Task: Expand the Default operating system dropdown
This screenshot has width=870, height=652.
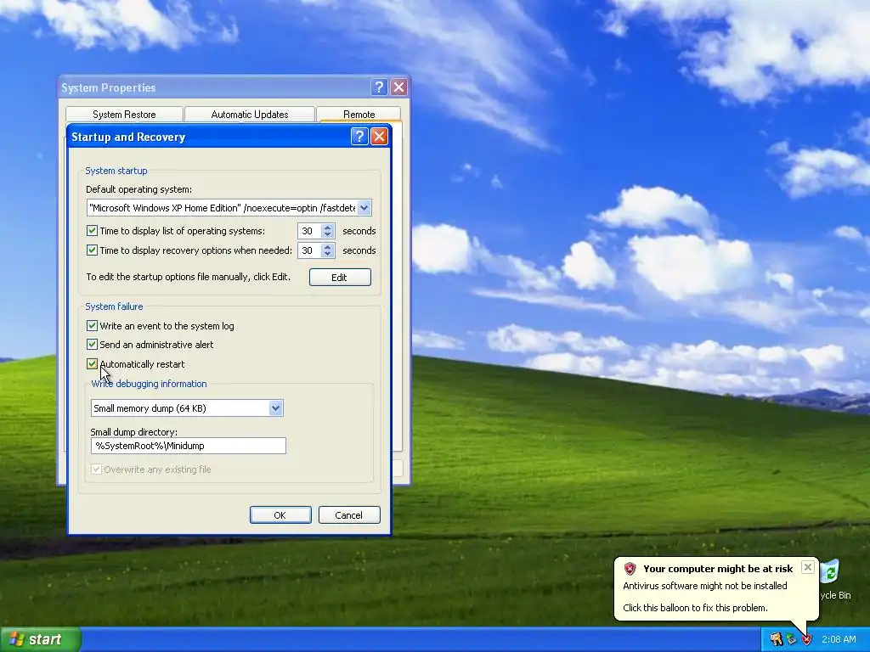Action: tap(364, 208)
